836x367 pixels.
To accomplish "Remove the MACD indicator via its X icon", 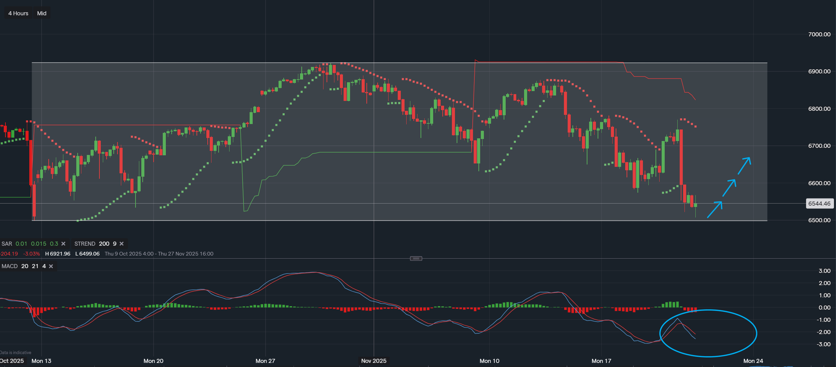I will pyautogui.click(x=50, y=266).
